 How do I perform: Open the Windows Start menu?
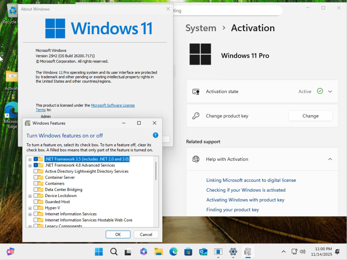[99, 252]
